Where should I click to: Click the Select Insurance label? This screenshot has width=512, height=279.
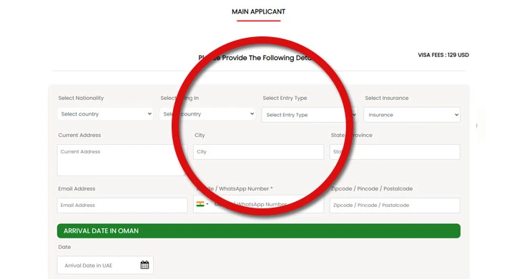coord(387,98)
